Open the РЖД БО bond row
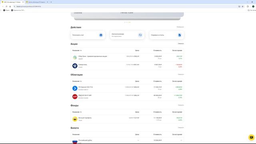This screenshot has width=256, height=144. click(x=127, y=97)
